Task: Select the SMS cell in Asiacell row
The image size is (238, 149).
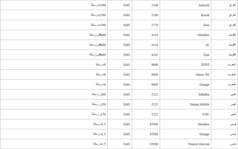Action: tap(127, 5)
